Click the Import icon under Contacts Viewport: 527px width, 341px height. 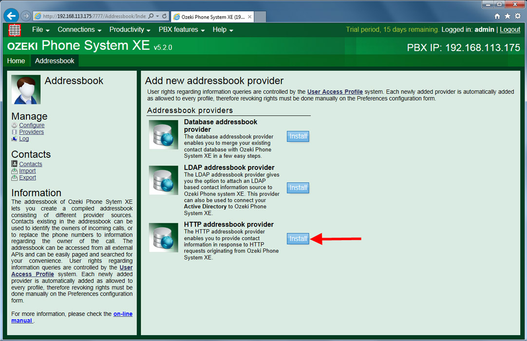pos(14,171)
